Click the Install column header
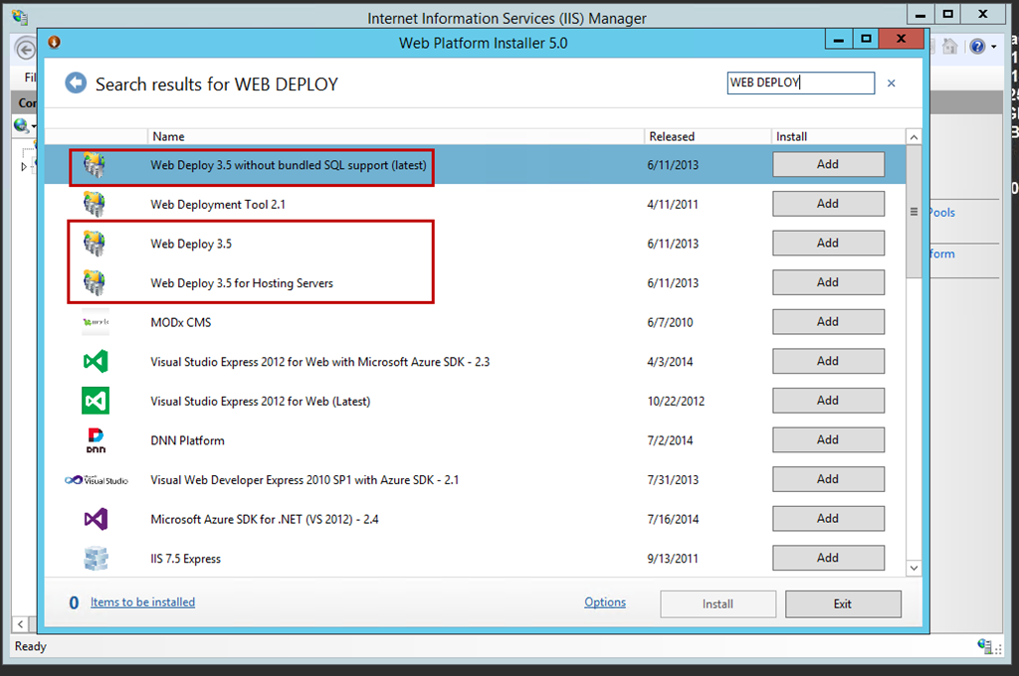The height and width of the screenshot is (676, 1019). [x=838, y=136]
